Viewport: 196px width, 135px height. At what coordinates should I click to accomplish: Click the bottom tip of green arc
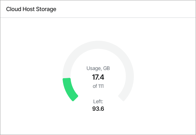[75, 98]
